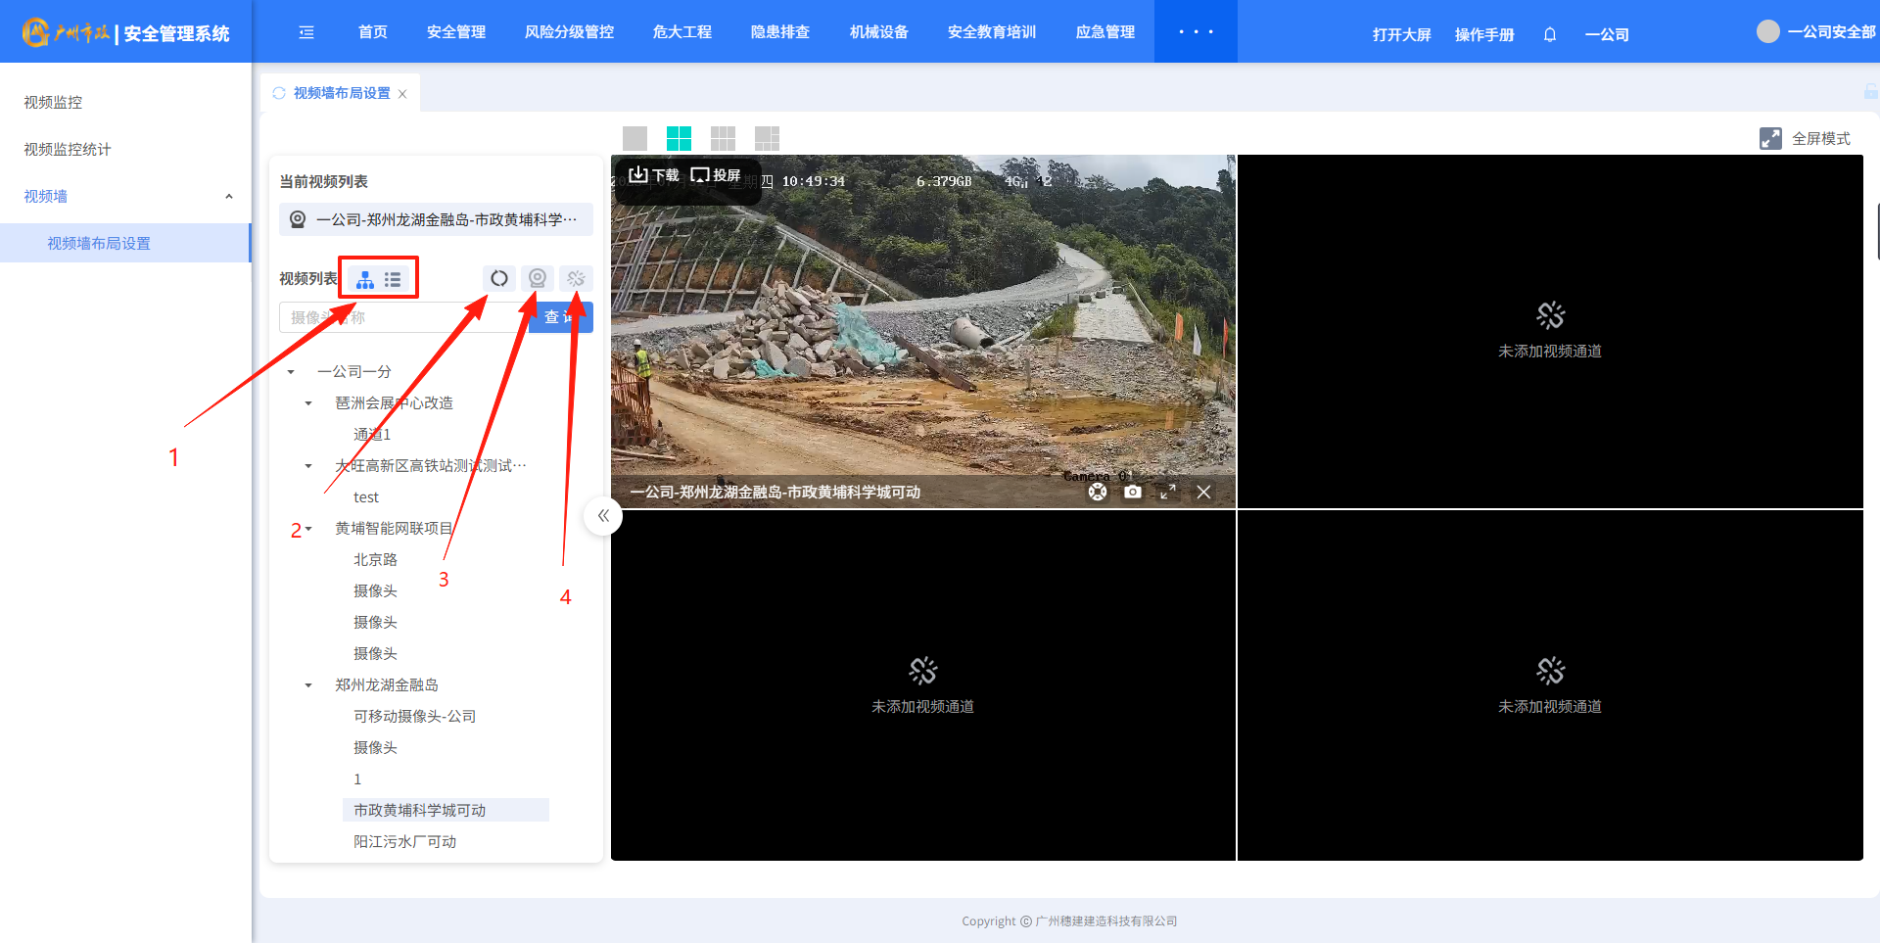1880x943 pixels.
Task: Click the refresh video list icon
Action: (499, 279)
